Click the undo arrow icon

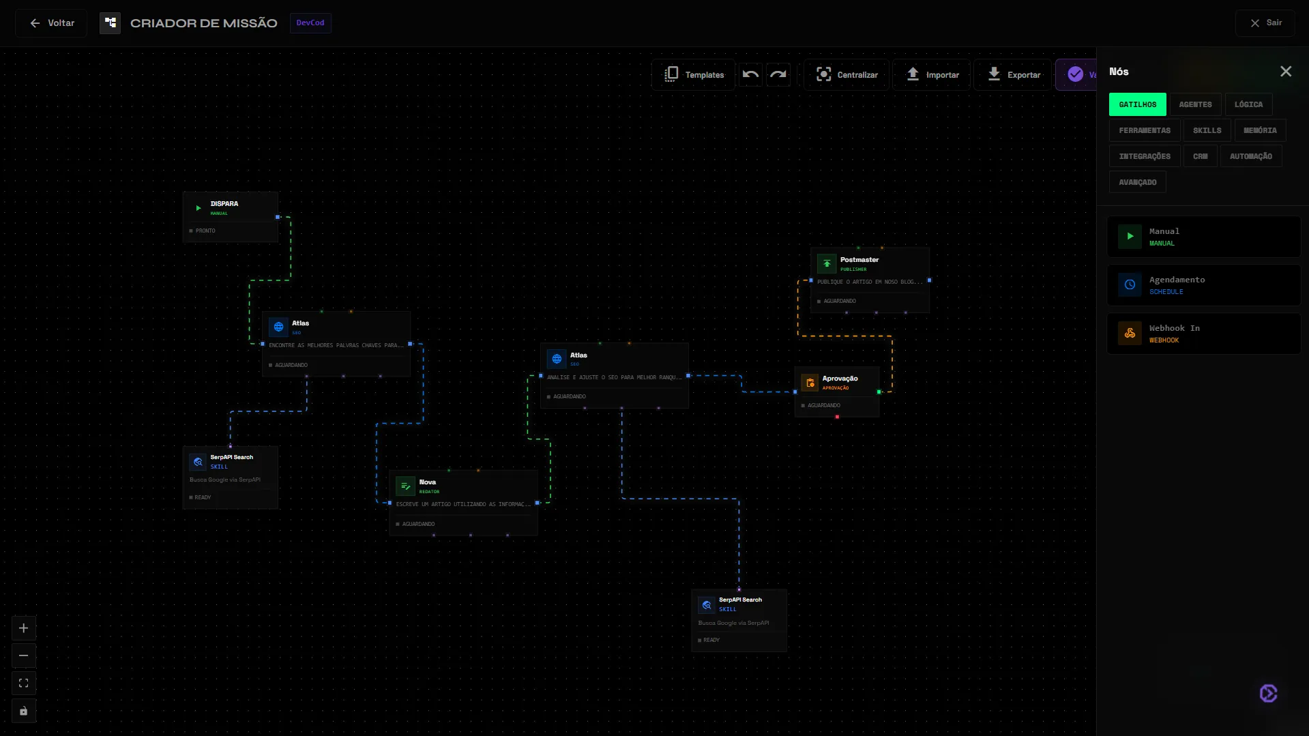(750, 74)
